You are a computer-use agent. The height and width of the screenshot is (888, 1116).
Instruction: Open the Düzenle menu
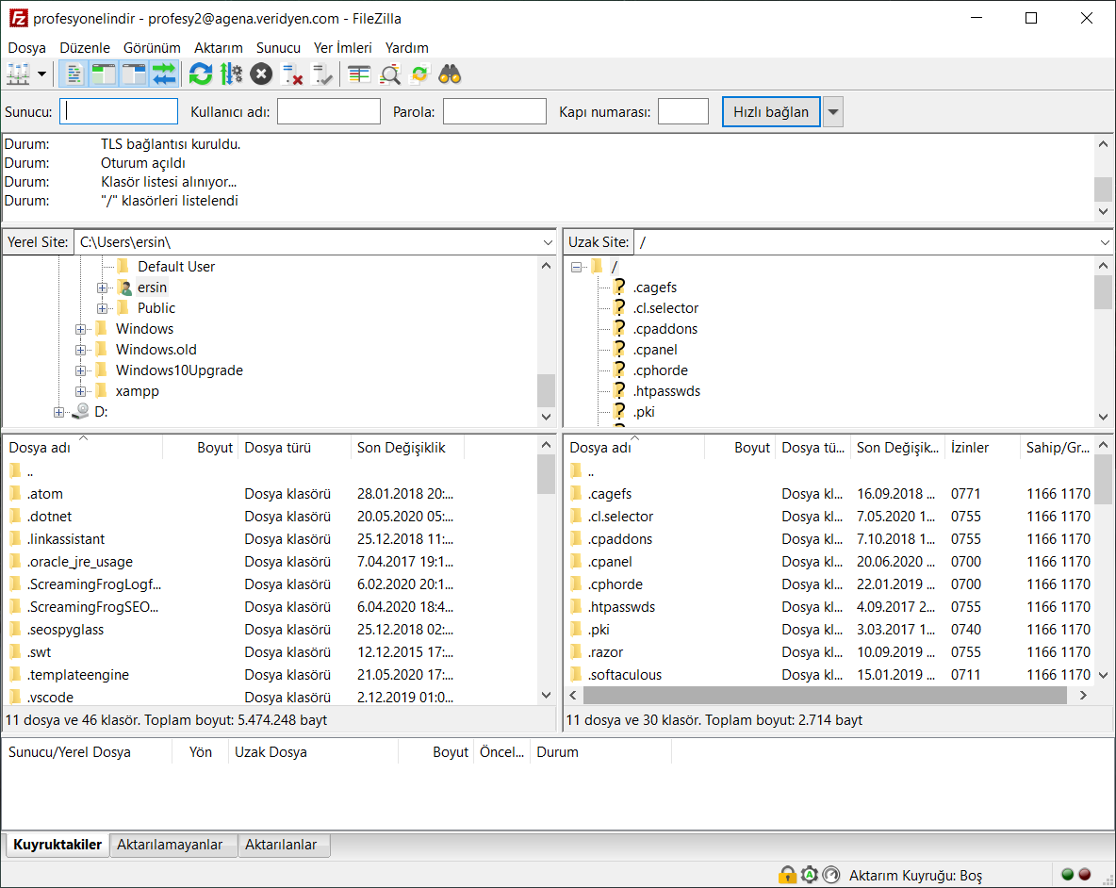(x=85, y=48)
